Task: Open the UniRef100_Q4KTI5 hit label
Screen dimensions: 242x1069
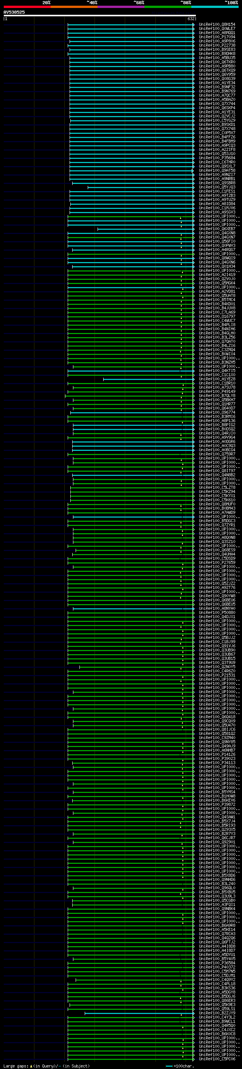Action: tap(217, 370)
